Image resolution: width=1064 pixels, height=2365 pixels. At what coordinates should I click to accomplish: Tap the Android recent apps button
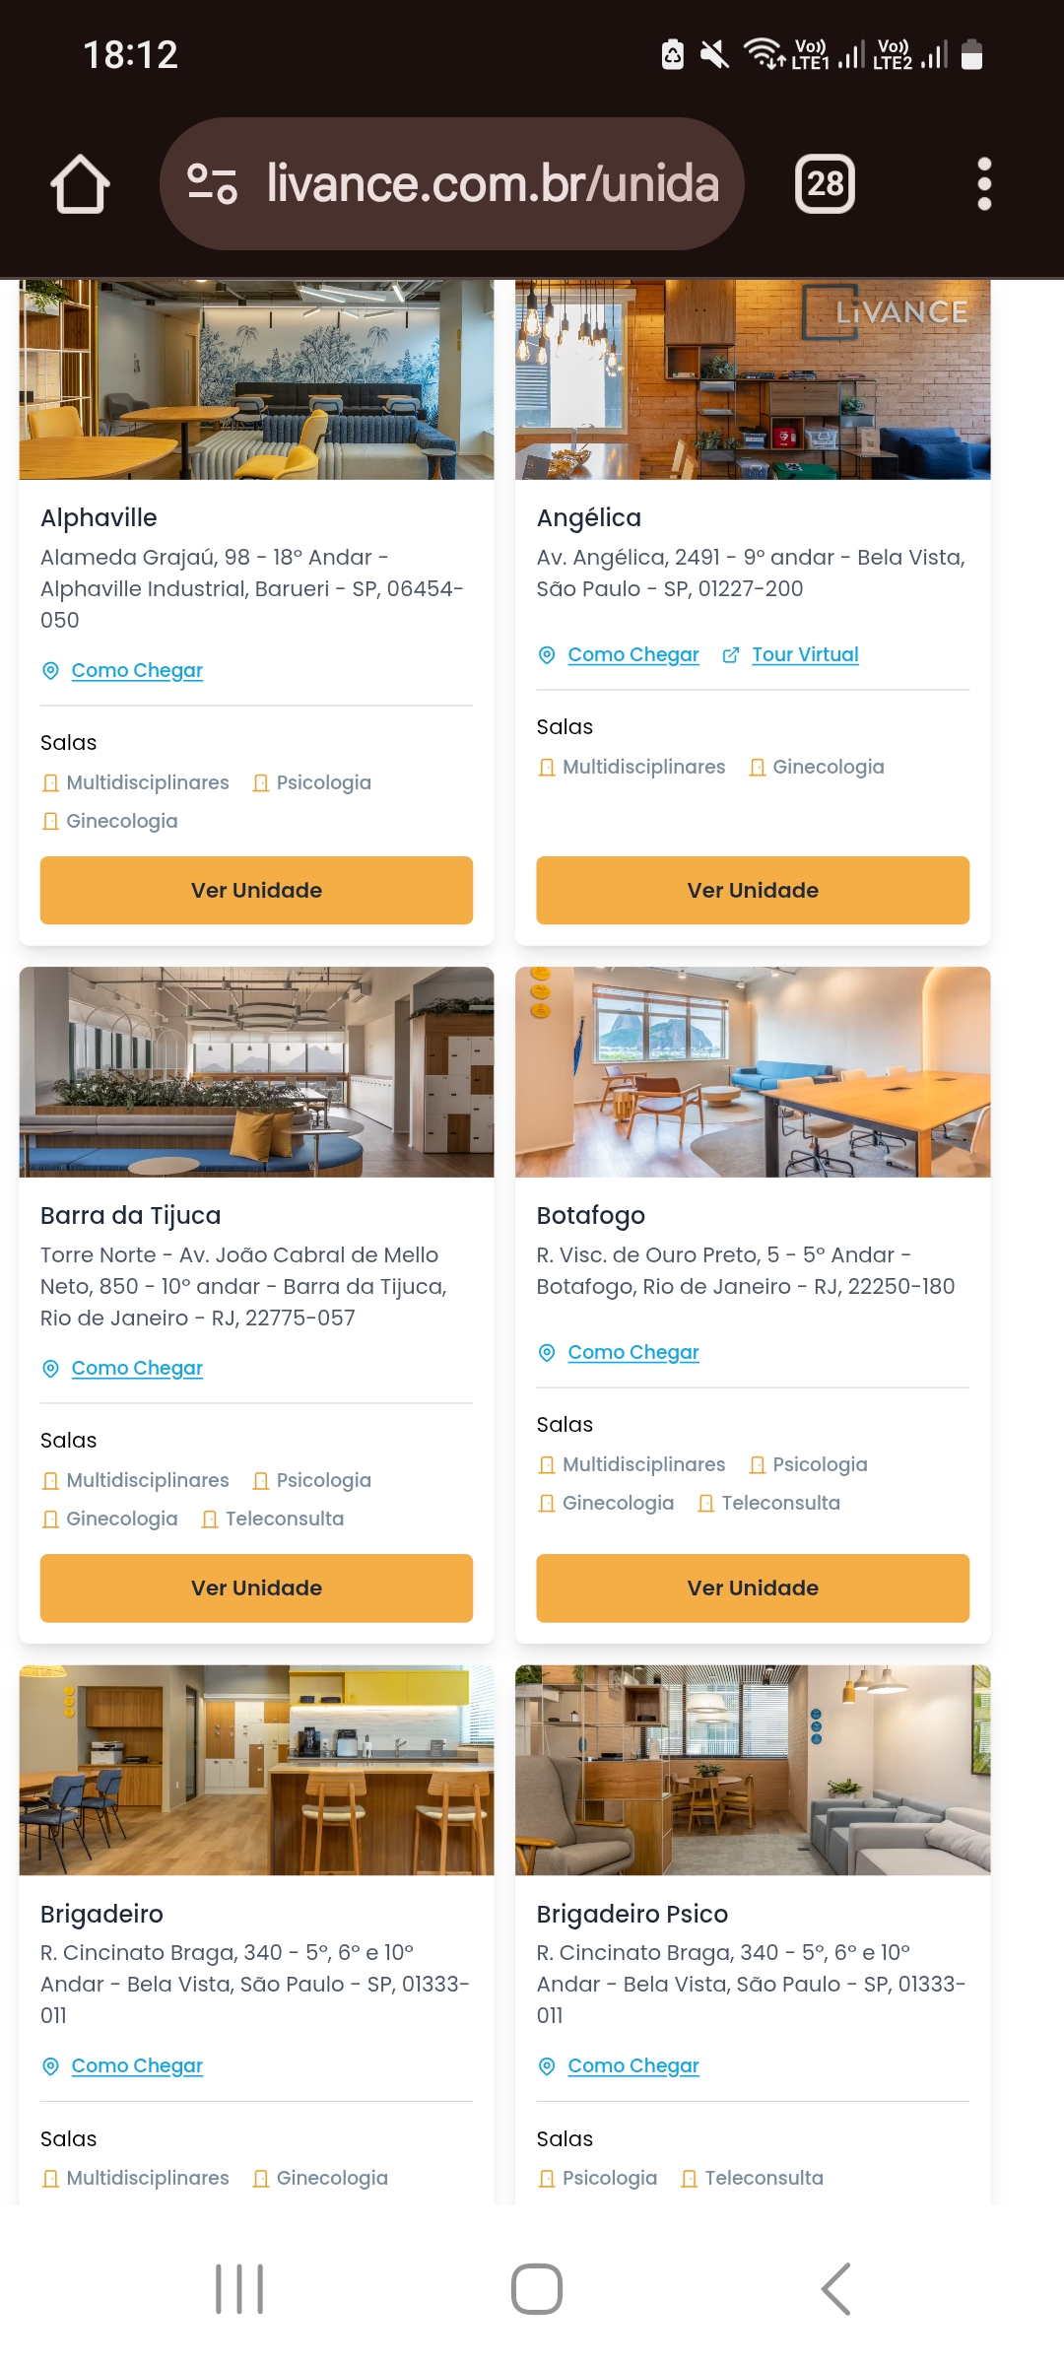[239, 2288]
